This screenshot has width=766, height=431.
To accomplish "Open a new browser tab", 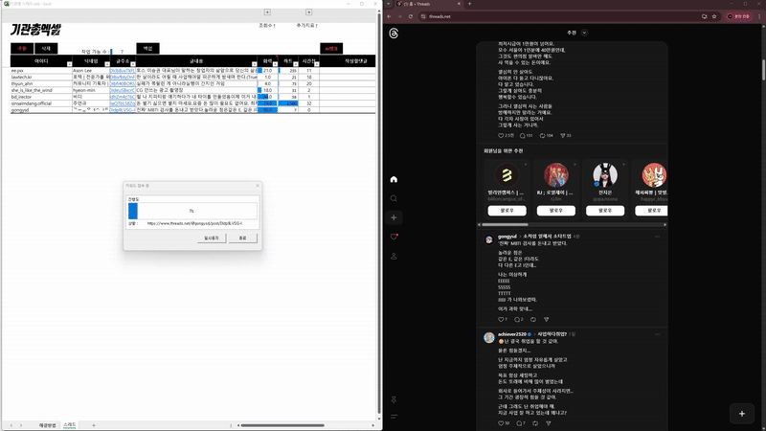I will point(469,4).
